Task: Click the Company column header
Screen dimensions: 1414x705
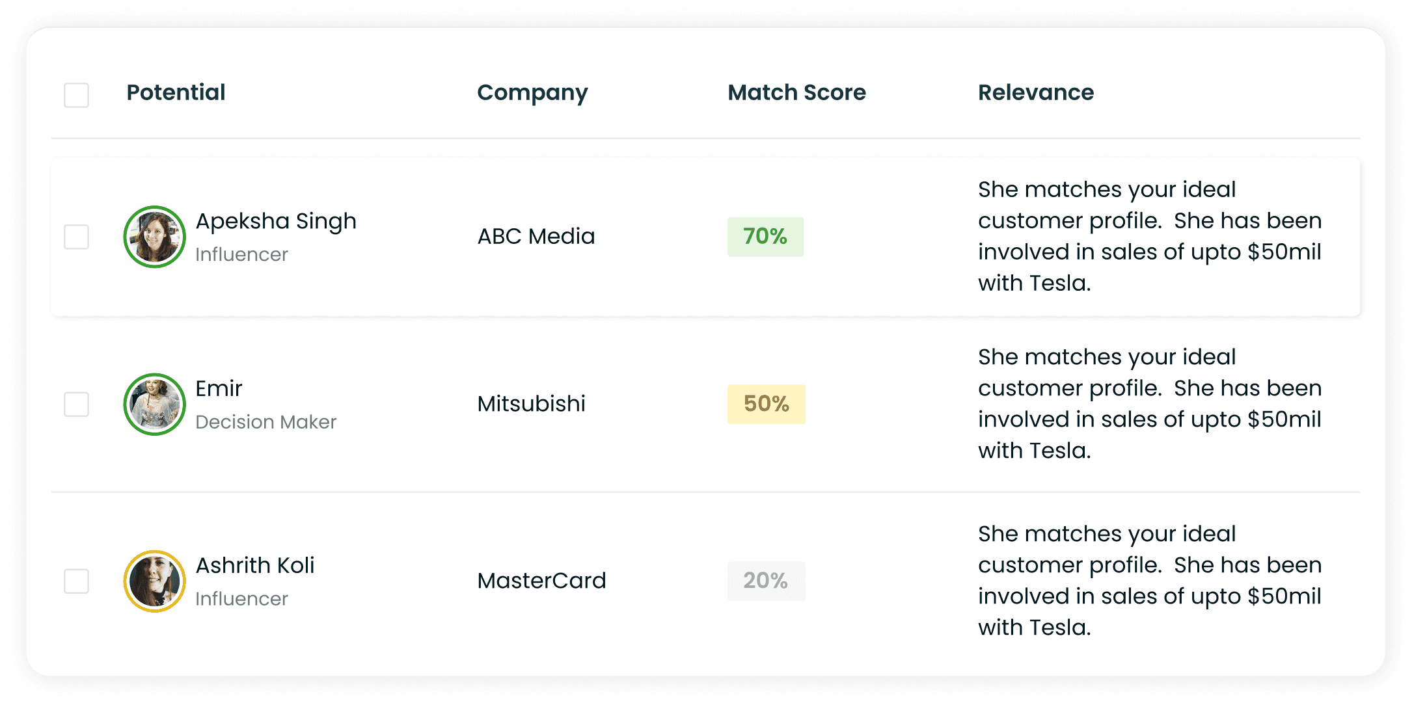Action: (x=532, y=92)
